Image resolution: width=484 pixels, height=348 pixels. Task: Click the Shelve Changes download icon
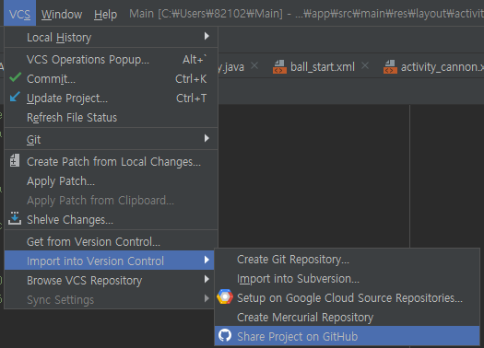(15, 218)
